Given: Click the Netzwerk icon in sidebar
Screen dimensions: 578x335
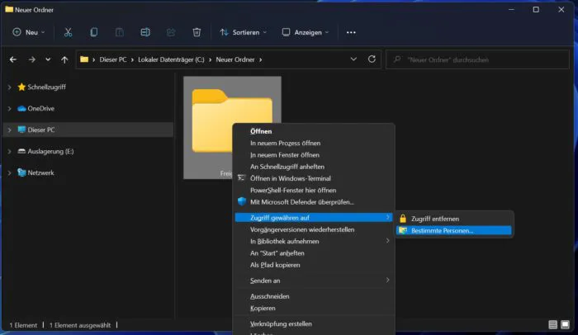Looking at the screenshot, I should tap(21, 172).
